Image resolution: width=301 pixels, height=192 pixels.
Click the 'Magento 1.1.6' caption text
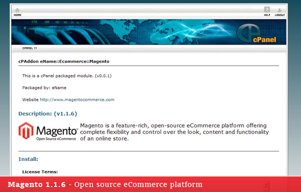click(37, 184)
